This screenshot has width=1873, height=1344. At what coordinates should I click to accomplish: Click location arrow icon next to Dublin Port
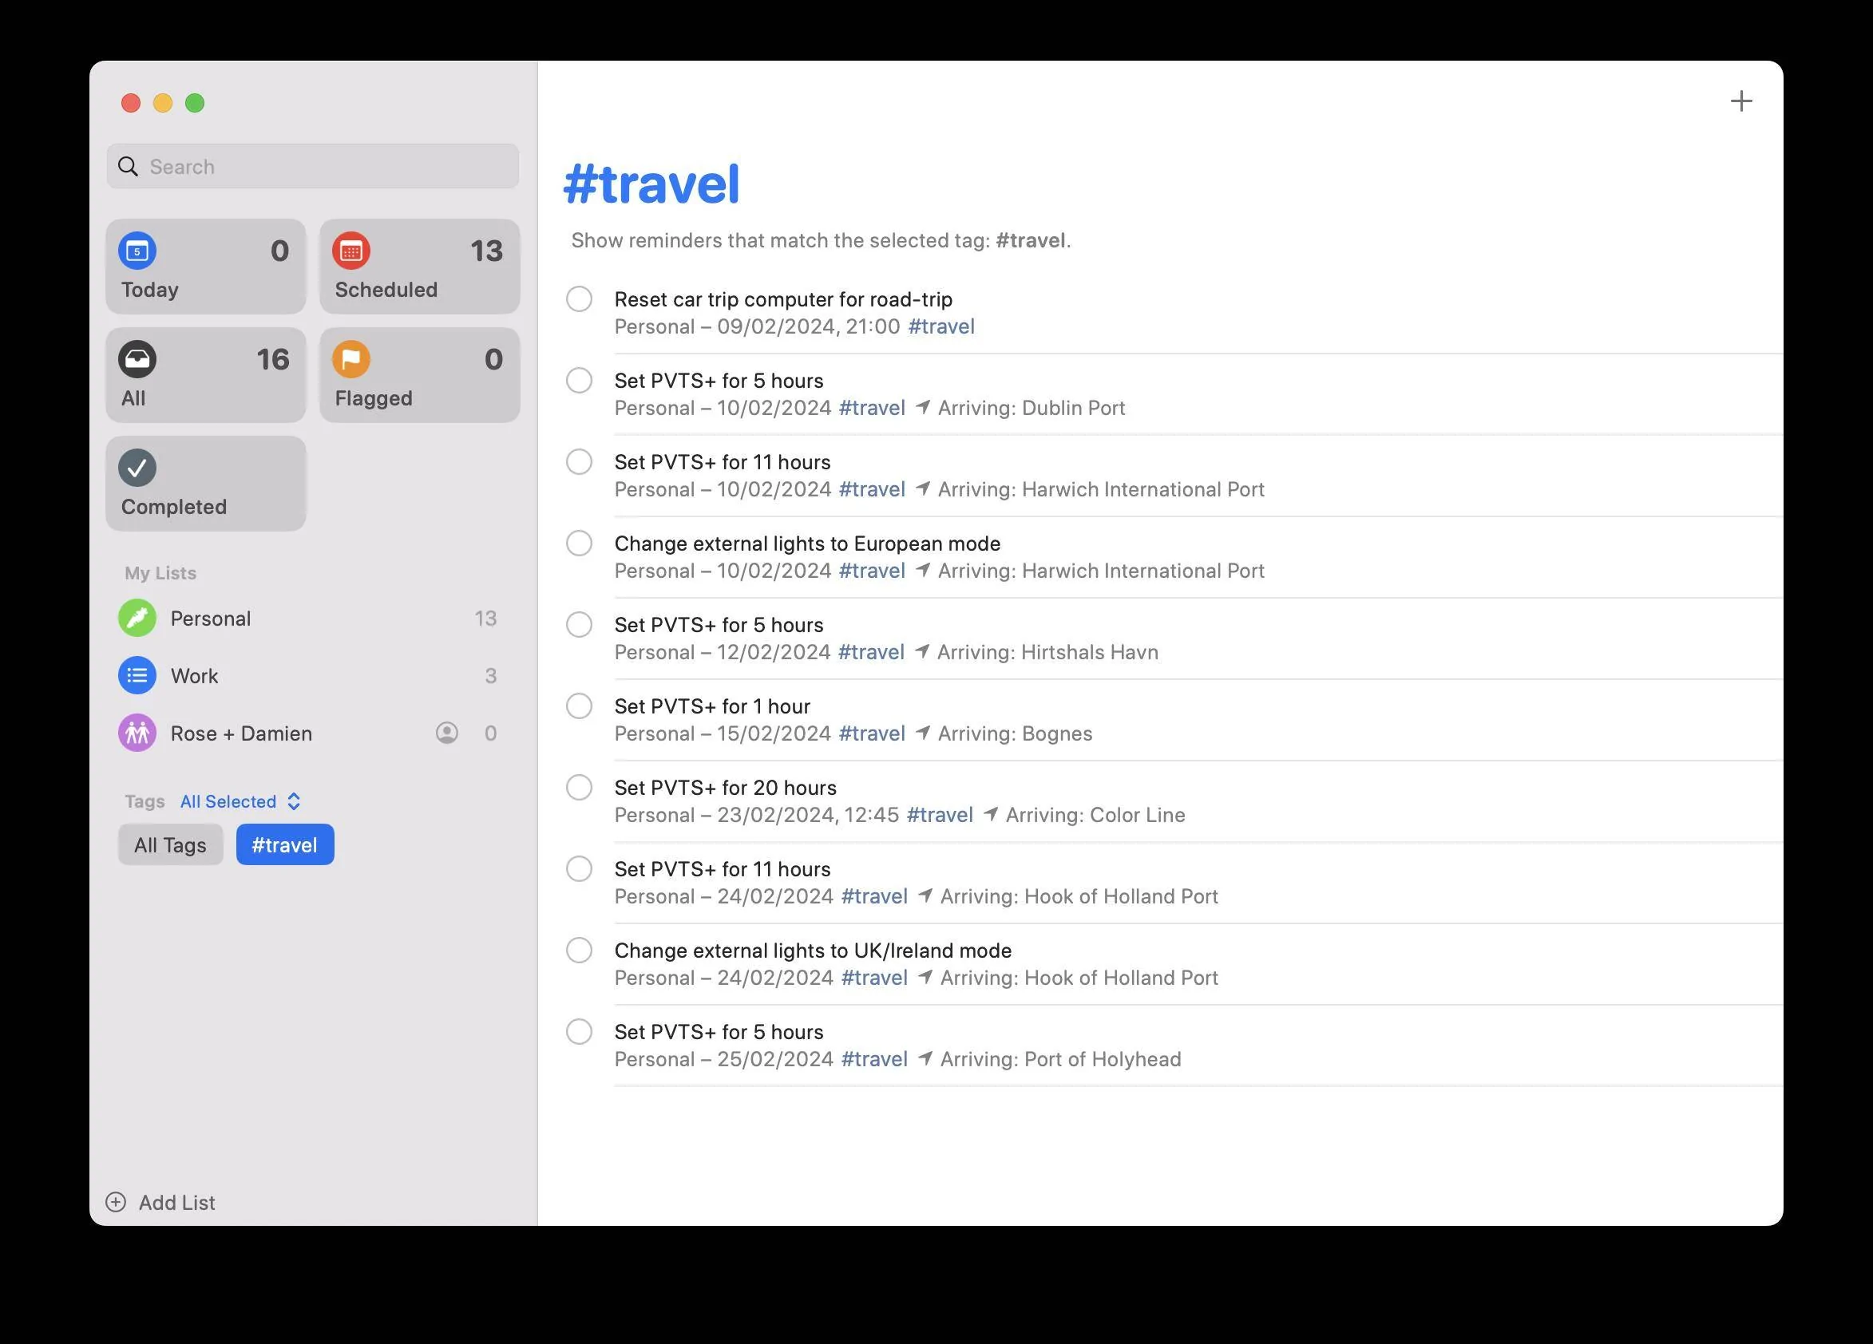pos(922,407)
